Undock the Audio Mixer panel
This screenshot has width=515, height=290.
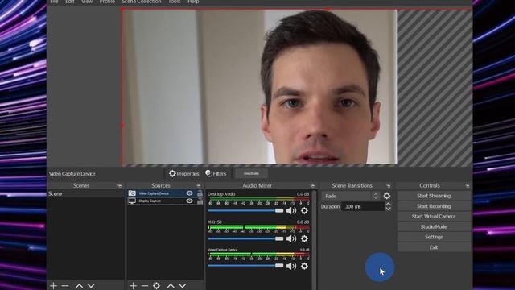(x=312, y=186)
